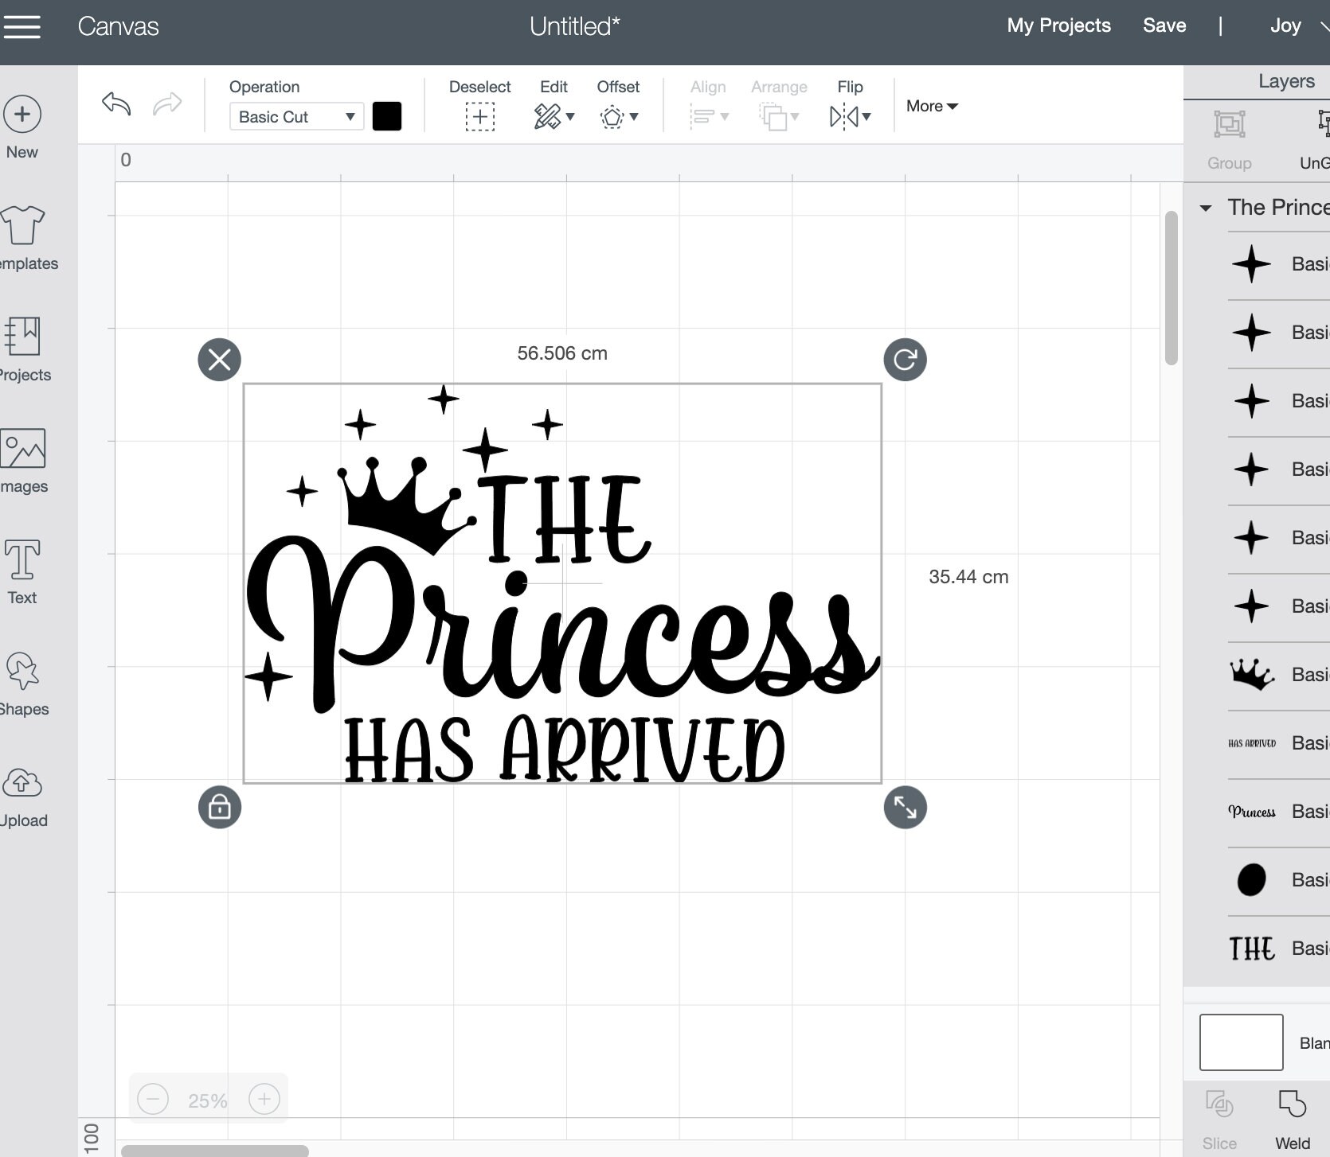Select the THE text layer

click(1279, 949)
